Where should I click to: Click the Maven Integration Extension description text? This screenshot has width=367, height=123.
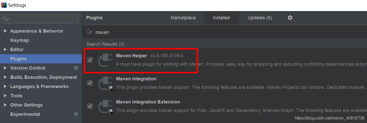(241, 110)
